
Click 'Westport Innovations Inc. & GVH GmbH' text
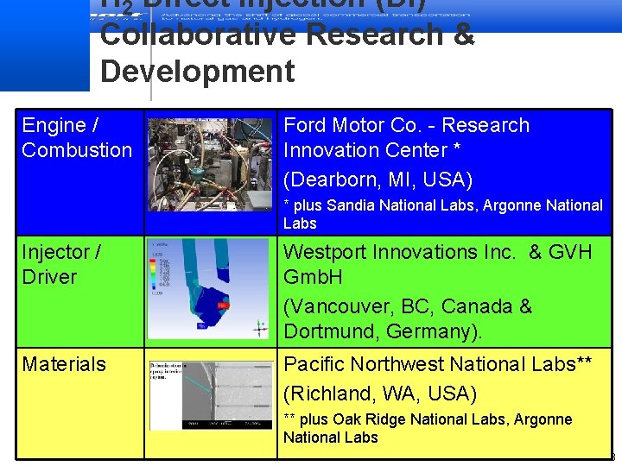pos(437,264)
